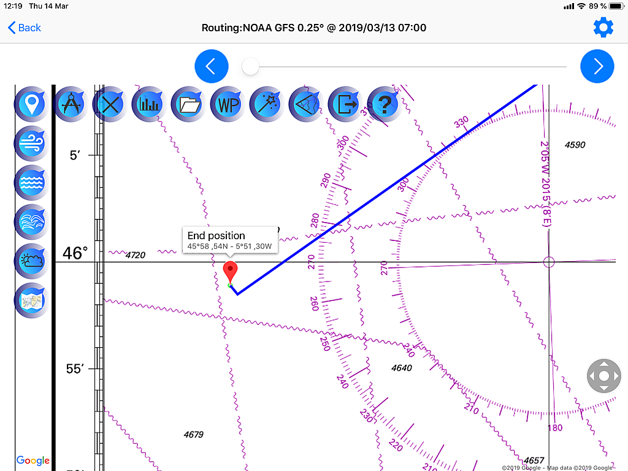The image size is (628, 471).
Task: Tap the X clear tool
Action: (110, 104)
